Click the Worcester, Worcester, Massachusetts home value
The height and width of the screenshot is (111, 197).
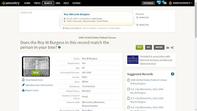click(x=93, y=104)
